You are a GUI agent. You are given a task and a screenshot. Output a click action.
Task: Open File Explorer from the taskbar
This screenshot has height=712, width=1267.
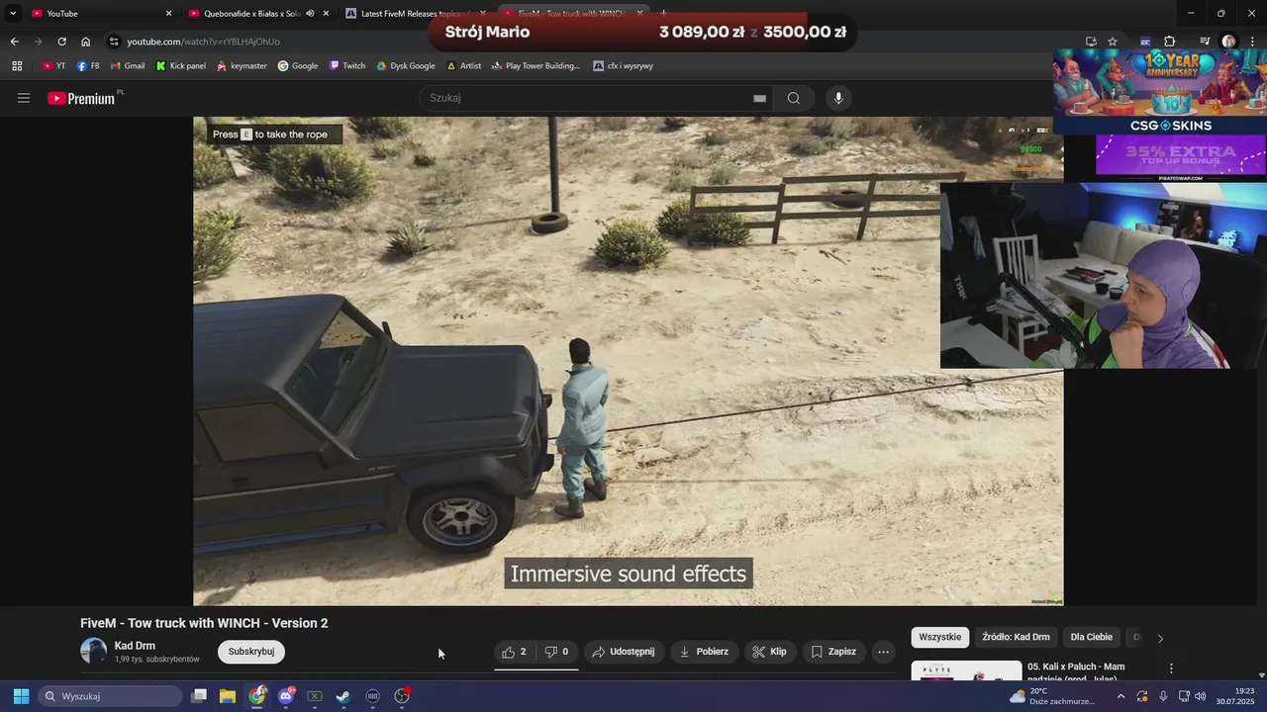tap(228, 696)
